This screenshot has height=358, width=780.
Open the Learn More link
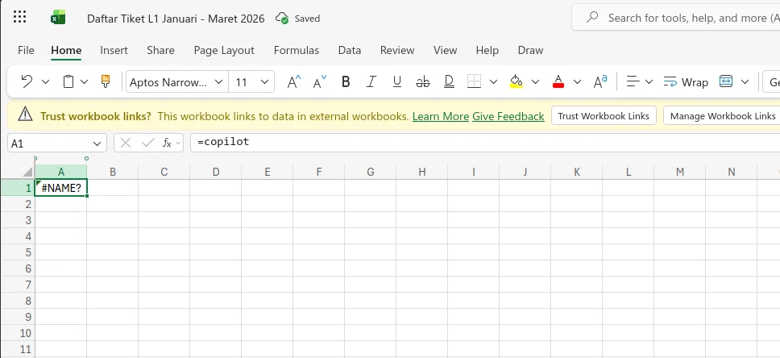(440, 116)
